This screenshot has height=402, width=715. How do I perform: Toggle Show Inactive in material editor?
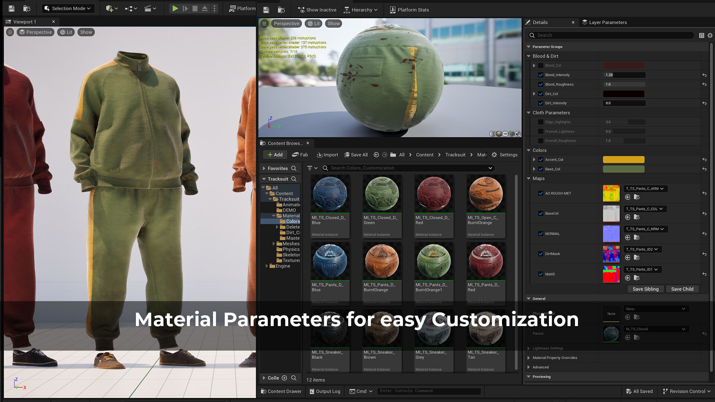[x=317, y=10]
